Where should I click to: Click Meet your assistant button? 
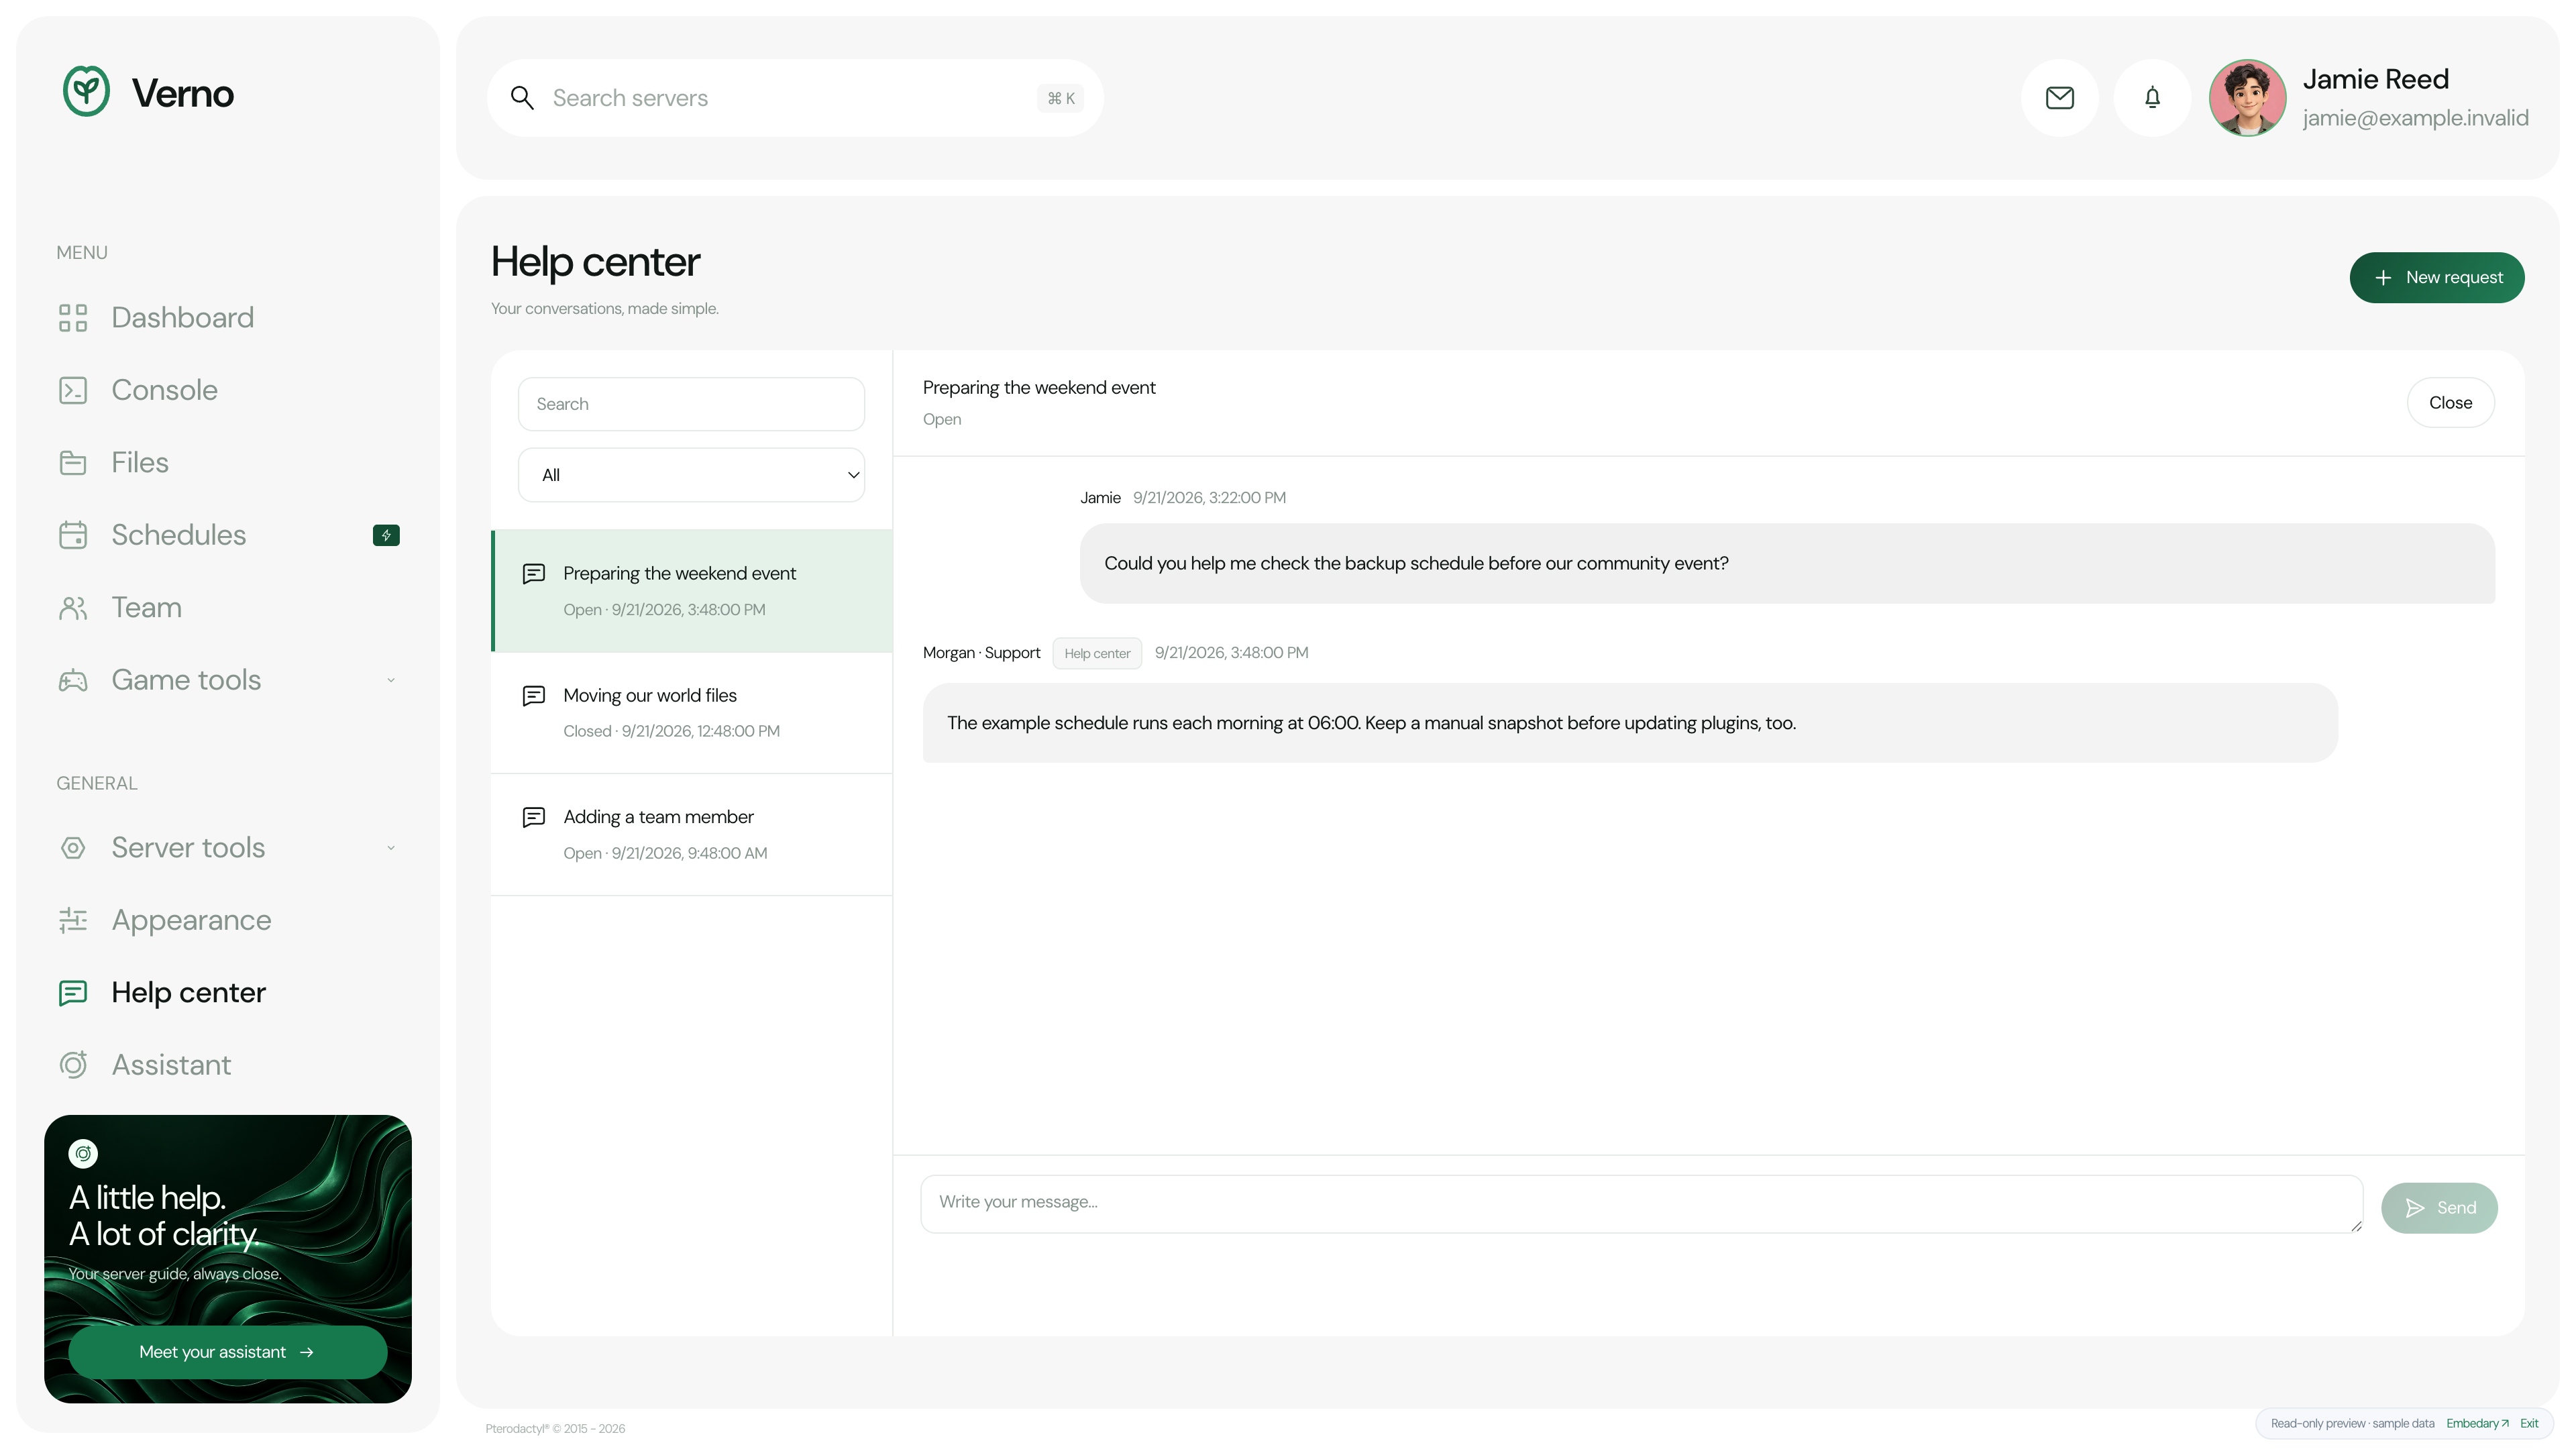point(228,1352)
